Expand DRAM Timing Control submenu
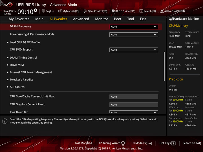This screenshot has width=203, height=152. [x=23, y=58]
